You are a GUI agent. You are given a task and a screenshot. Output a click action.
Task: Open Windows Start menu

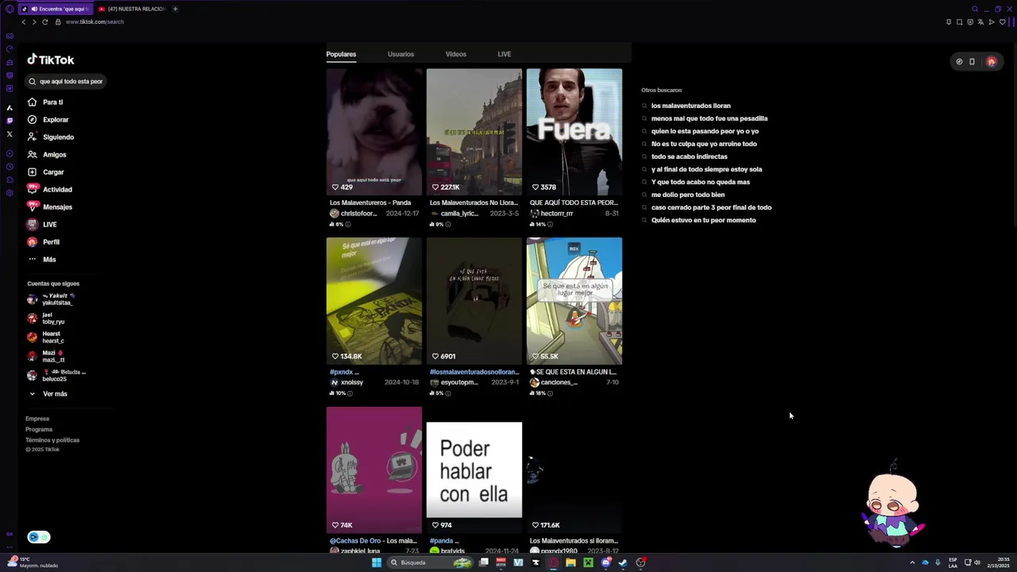coord(377,562)
